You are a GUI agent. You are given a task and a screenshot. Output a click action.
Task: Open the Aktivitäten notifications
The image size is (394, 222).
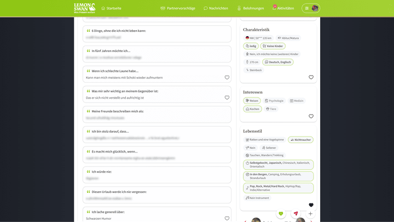click(x=283, y=8)
